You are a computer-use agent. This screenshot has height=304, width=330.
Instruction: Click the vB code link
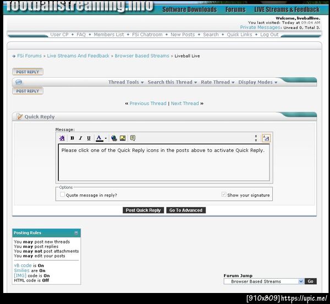click(23, 265)
